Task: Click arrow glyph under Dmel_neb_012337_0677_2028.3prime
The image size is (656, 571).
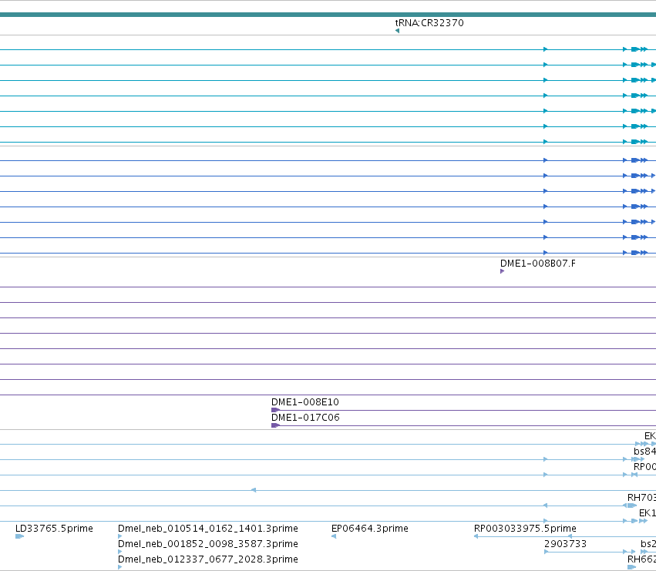Action: click(x=120, y=567)
